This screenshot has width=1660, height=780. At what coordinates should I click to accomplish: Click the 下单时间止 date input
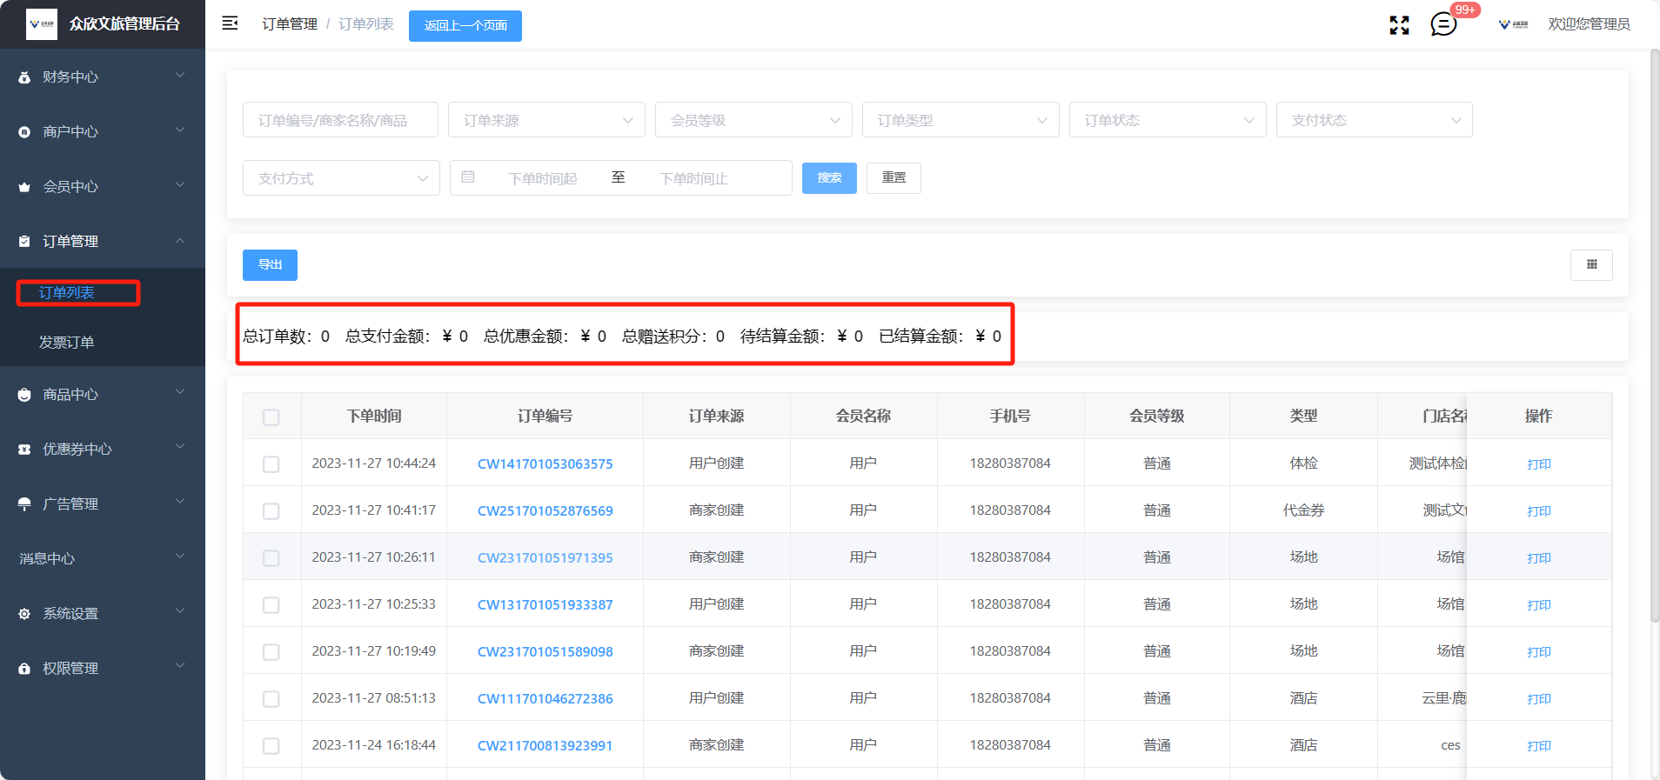click(x=693, y=178)
